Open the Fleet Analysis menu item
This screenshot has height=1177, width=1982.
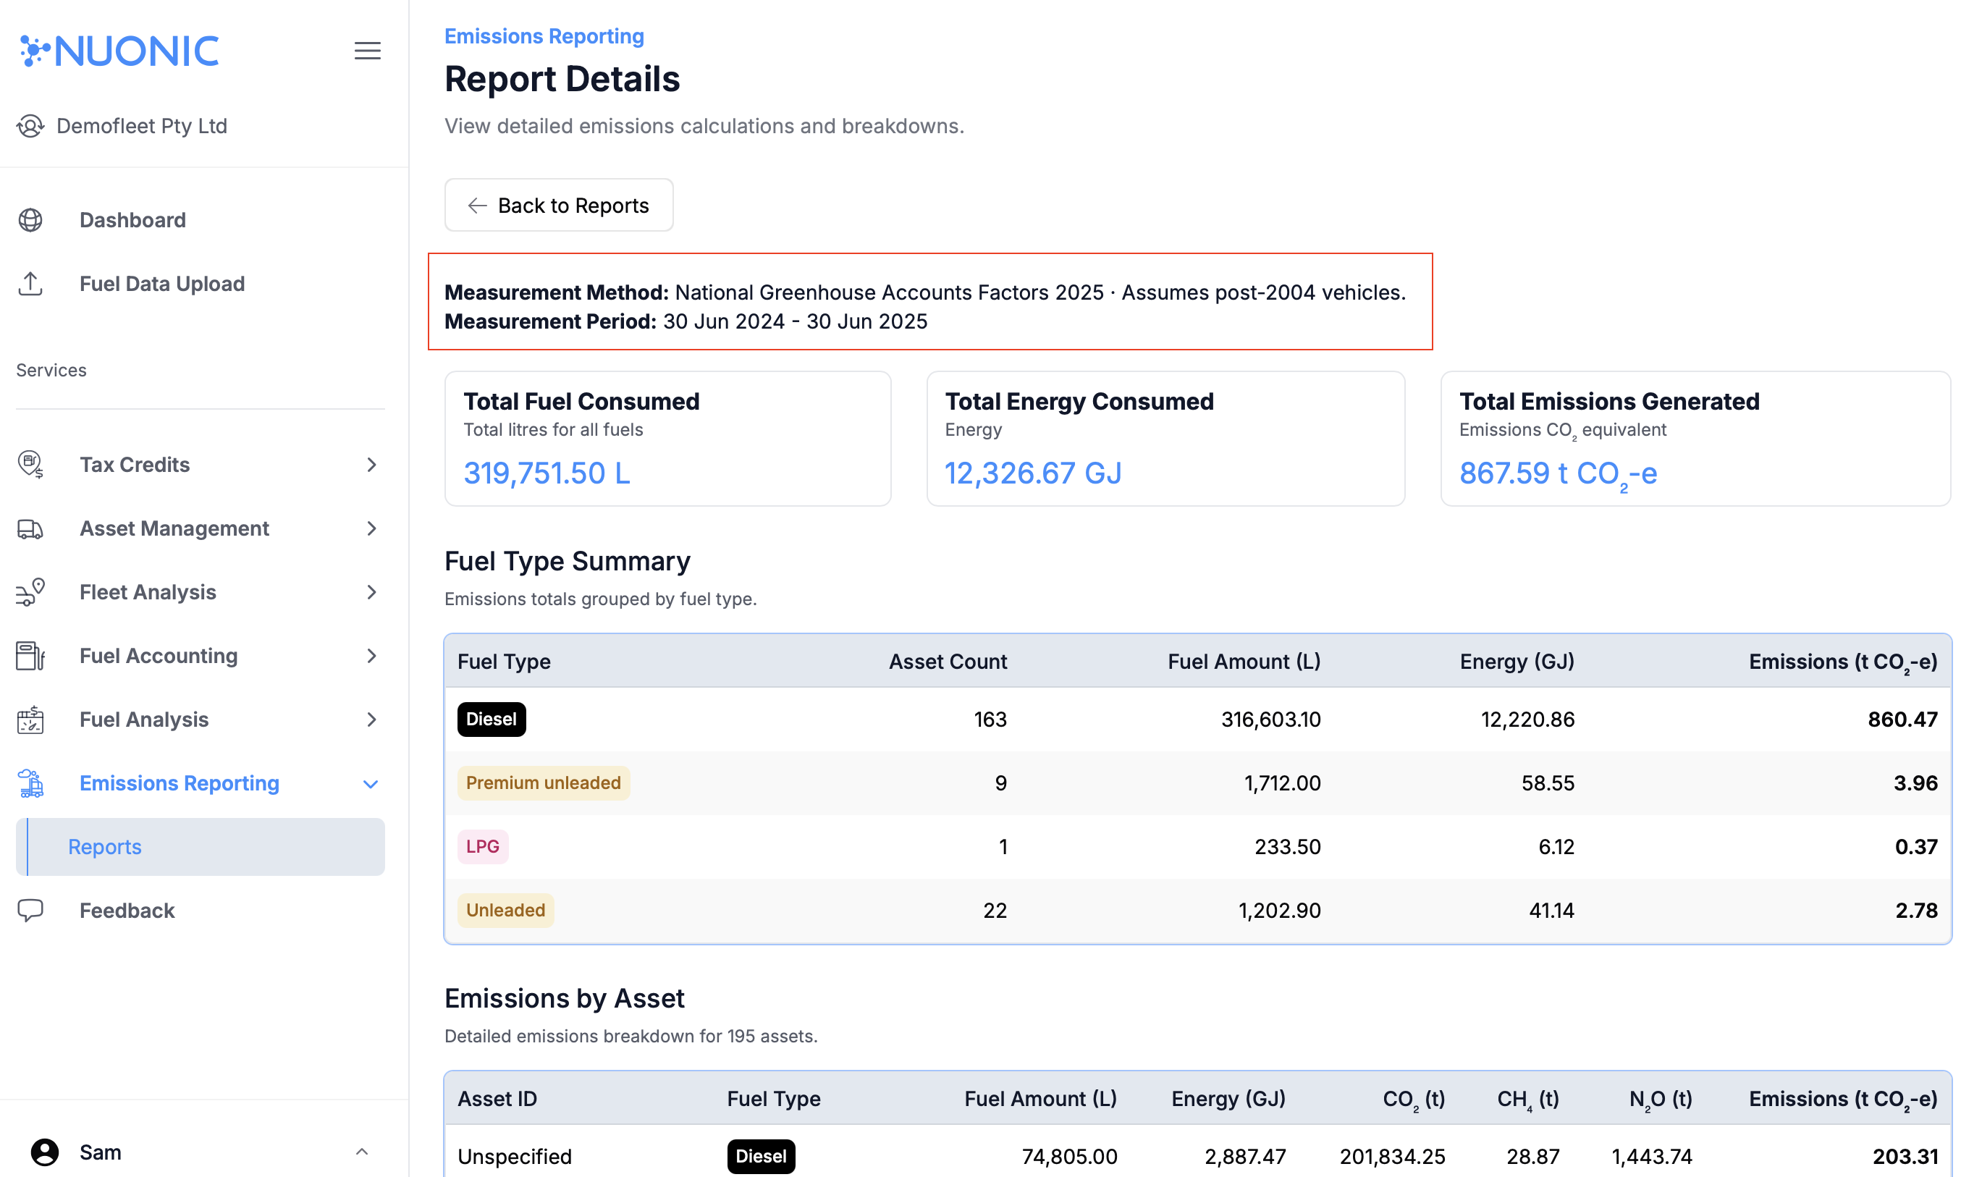(148, 591)
